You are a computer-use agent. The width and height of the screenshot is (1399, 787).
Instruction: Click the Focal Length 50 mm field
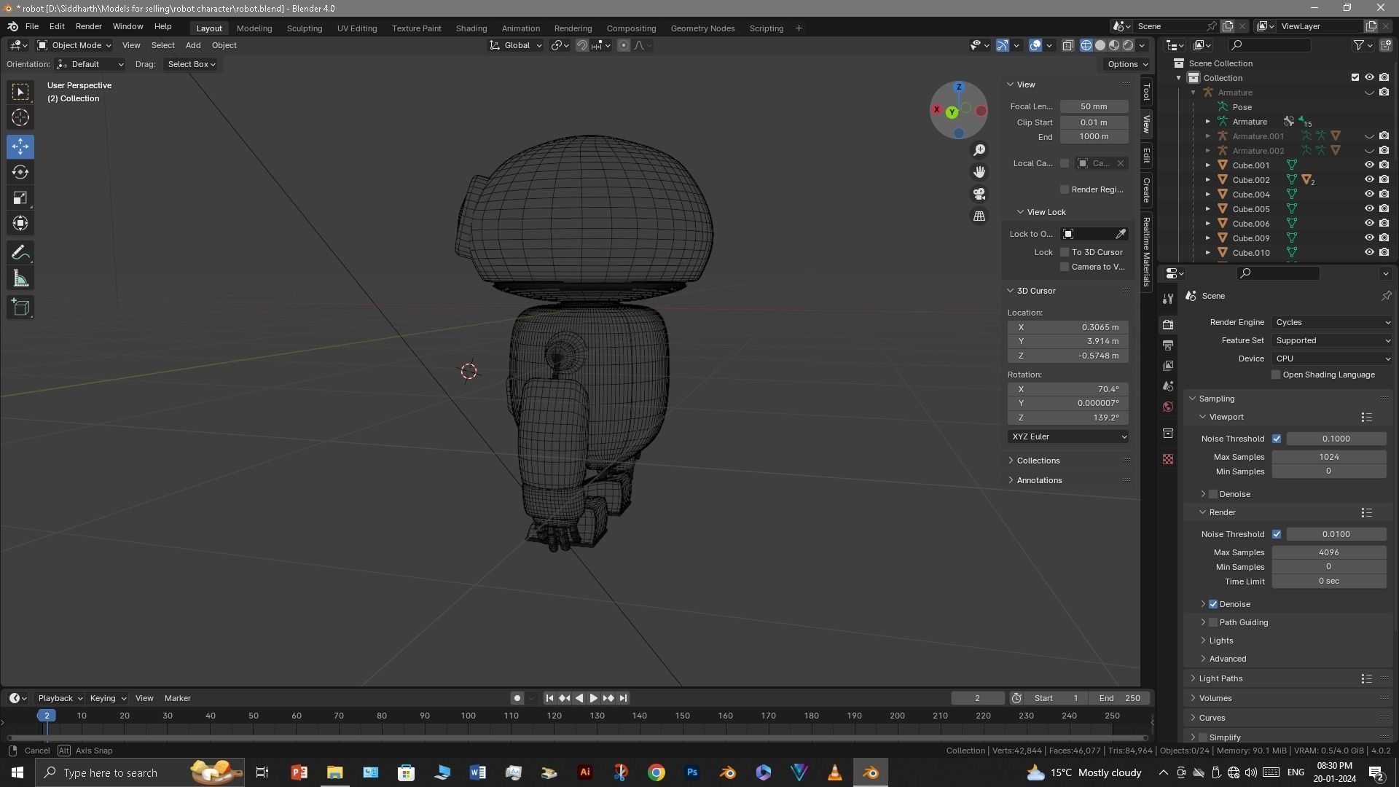click(1094, 106)
